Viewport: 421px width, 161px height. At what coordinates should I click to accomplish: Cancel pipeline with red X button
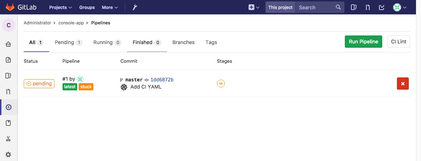(403, 84)
